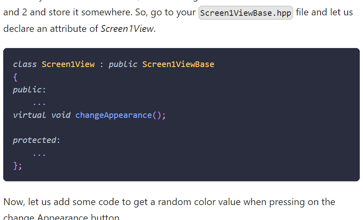Click the public: access label line
363x220 pixels.
point(29,90)
